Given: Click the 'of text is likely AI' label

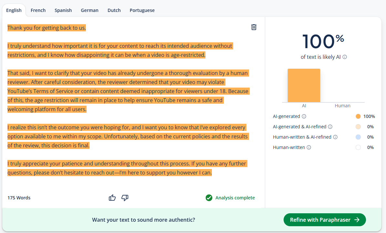Looking at the screenshot, I should pos(320,57).
